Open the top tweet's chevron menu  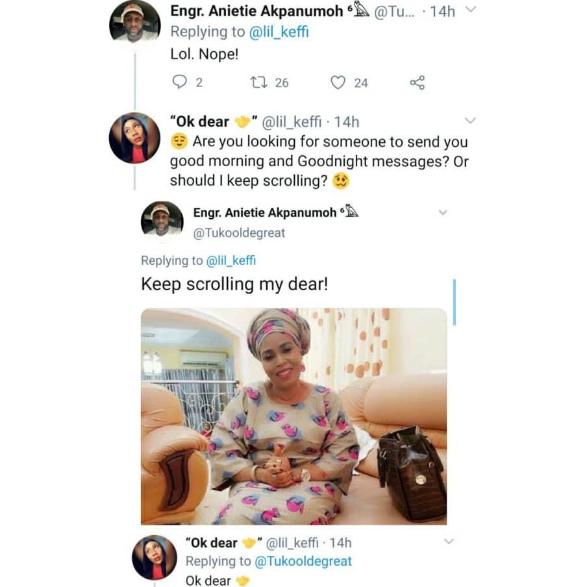point(472,10)
